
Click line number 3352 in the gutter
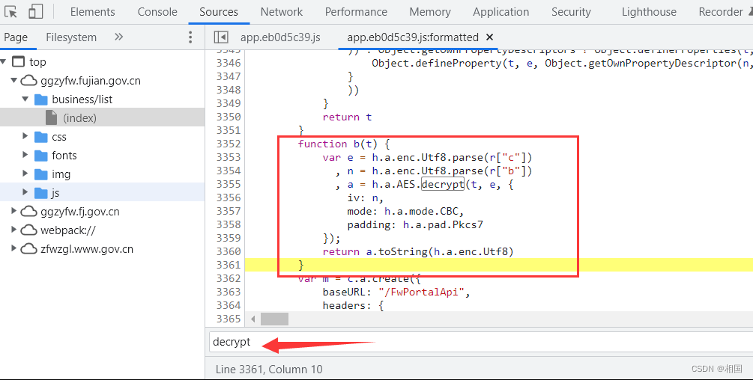(229, 144)
